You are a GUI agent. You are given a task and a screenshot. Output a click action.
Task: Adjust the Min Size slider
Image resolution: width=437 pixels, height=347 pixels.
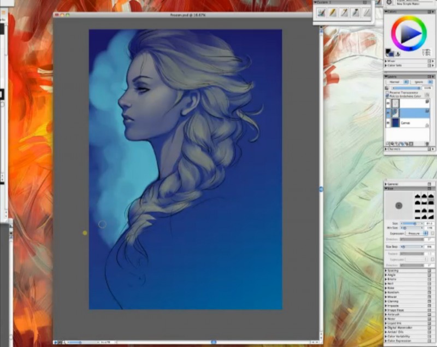(x=412, y=228)
